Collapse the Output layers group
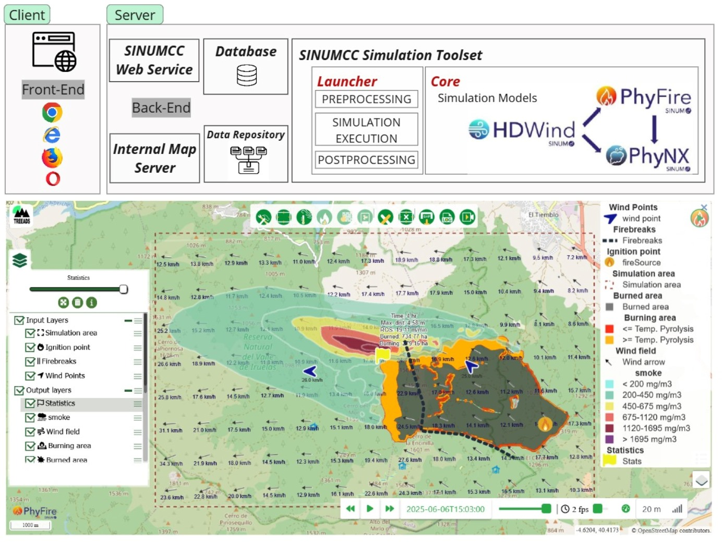This screenshot has height=542, width=722. pos(128,390)
